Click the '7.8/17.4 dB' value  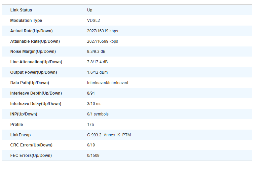(x=98, y=62)
